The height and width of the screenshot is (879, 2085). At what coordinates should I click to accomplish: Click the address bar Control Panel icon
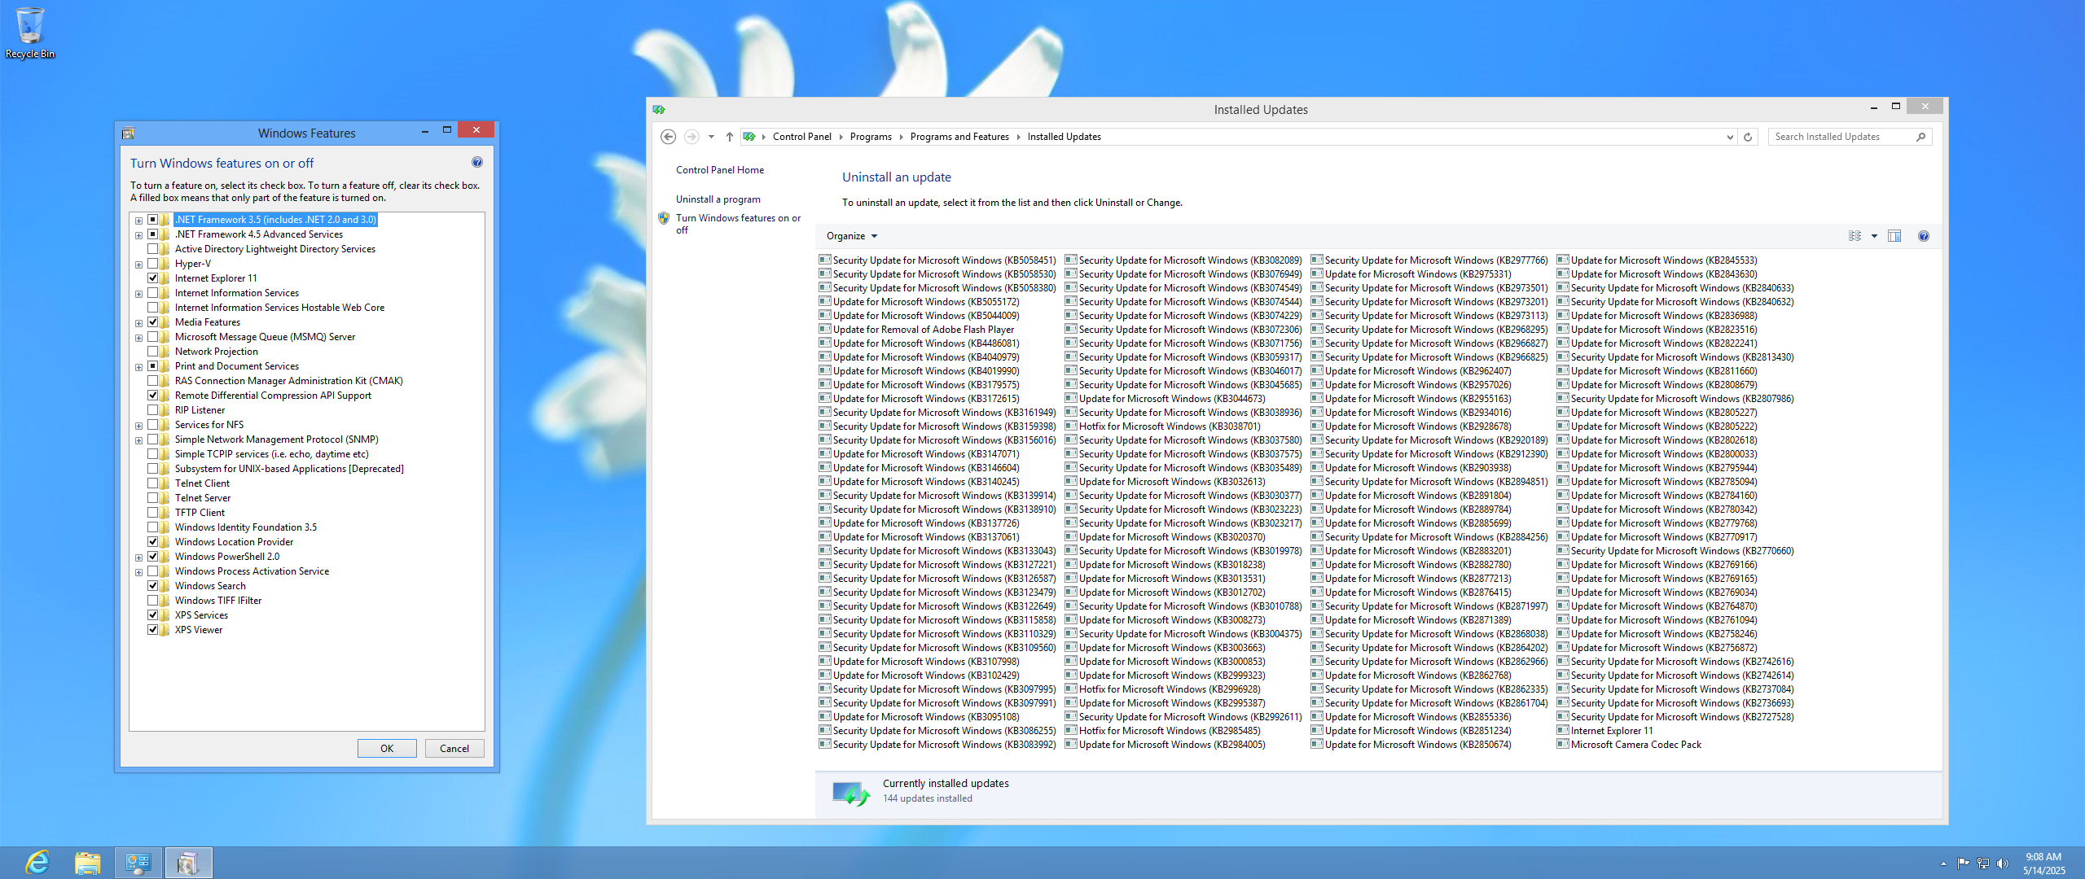pos(749,137)
